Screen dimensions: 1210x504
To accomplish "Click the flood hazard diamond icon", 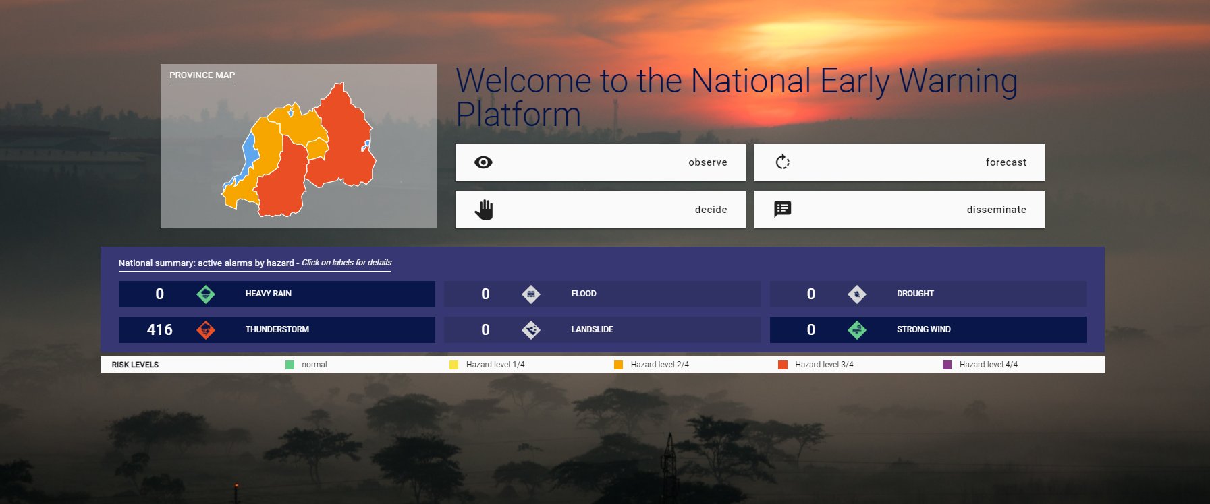I will 531,294.
